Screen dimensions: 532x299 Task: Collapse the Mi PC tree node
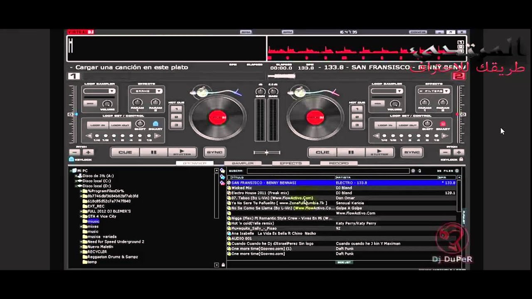(x=71, y=171)
